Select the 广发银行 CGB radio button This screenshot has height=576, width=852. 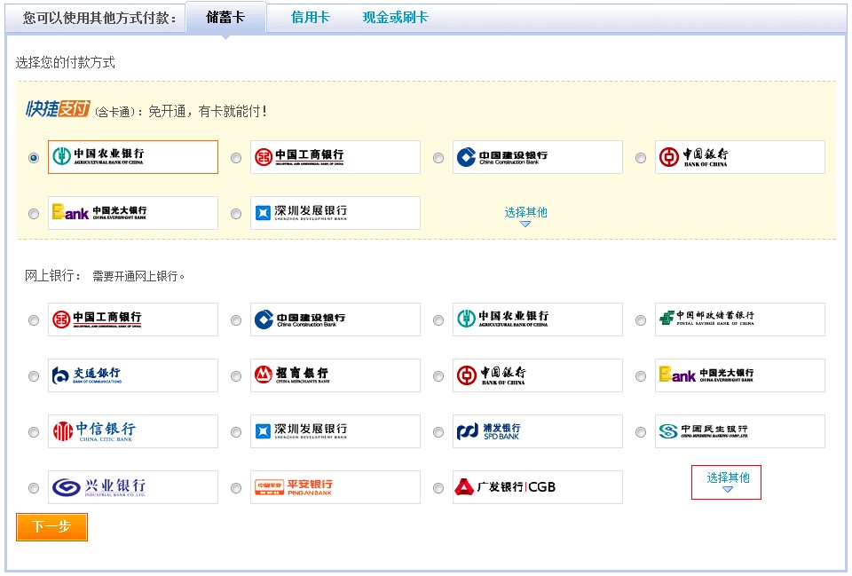(438, 488)
